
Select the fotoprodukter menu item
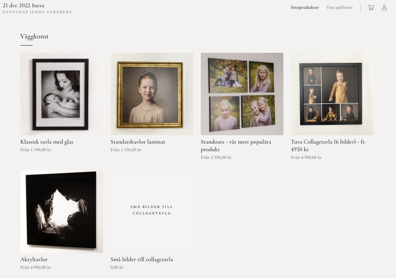point(305,8)
